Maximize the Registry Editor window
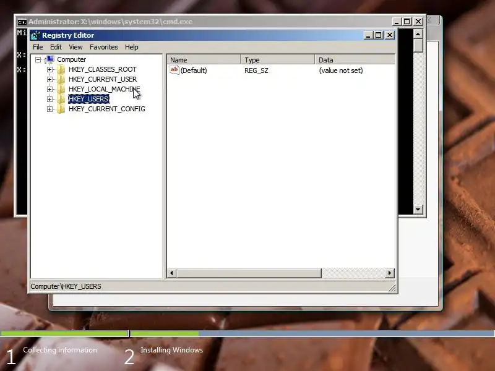The width and height of the screenshot is (495, 371). click(378, 35)
